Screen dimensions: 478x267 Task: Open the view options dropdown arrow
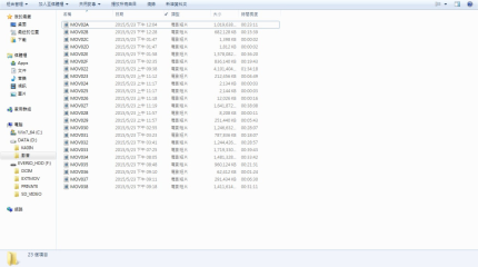pyautogui.click(x=446, y=4)
